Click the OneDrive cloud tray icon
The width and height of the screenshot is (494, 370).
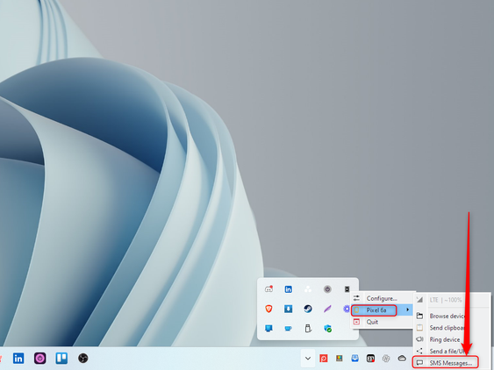point(402,359)
